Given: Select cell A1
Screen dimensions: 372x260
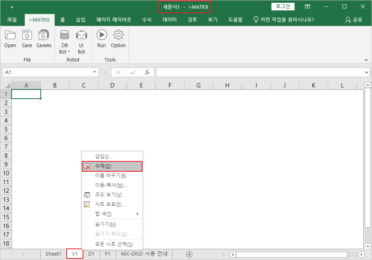Looking at the screenshot, I should point(26,94).
